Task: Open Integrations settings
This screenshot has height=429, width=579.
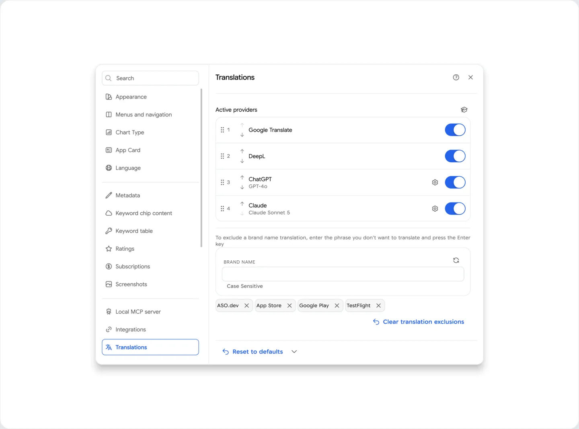Action: (150, 329)
